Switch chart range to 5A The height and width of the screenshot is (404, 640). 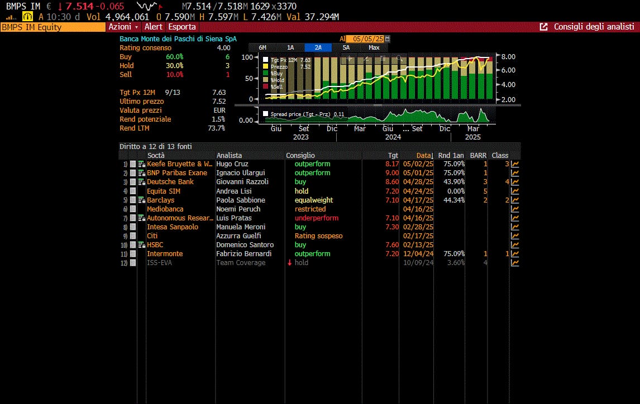click(x=346, y=47)
